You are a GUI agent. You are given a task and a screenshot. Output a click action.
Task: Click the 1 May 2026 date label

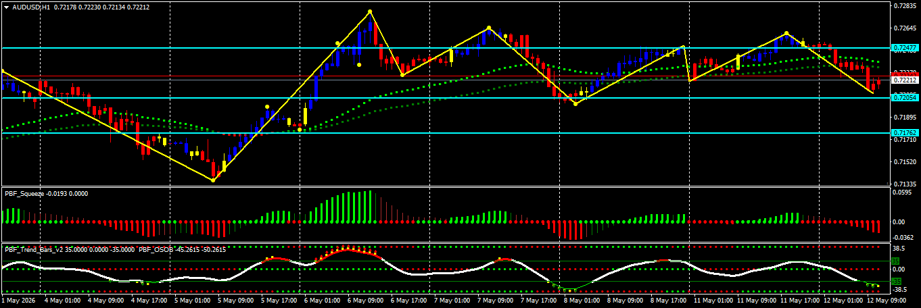pyautogui.click(x=18, y=300)
